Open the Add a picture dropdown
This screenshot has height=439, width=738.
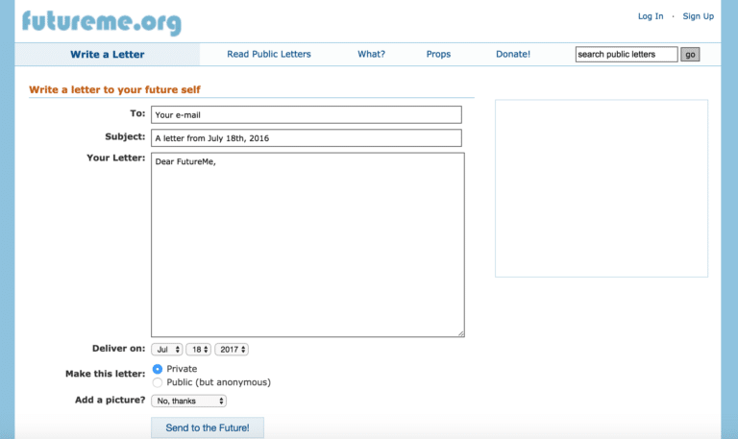[188, 401]
